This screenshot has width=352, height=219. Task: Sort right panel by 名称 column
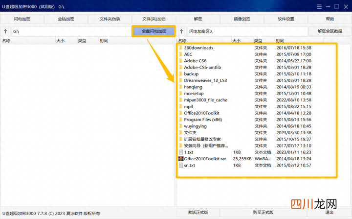(204, 41)
